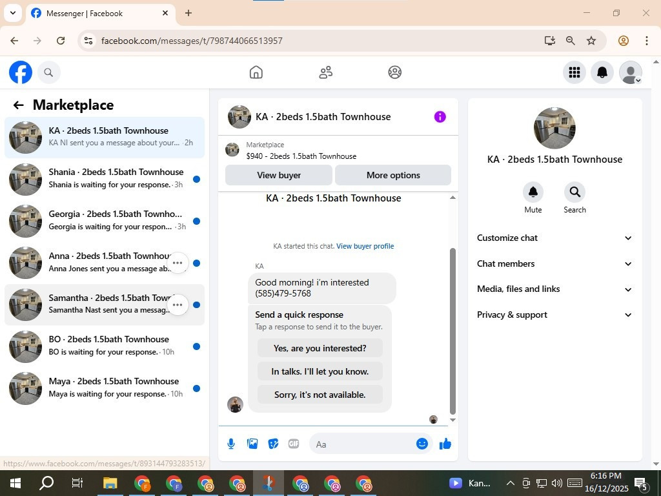View site information icon in address bar

tap(88, 41)
